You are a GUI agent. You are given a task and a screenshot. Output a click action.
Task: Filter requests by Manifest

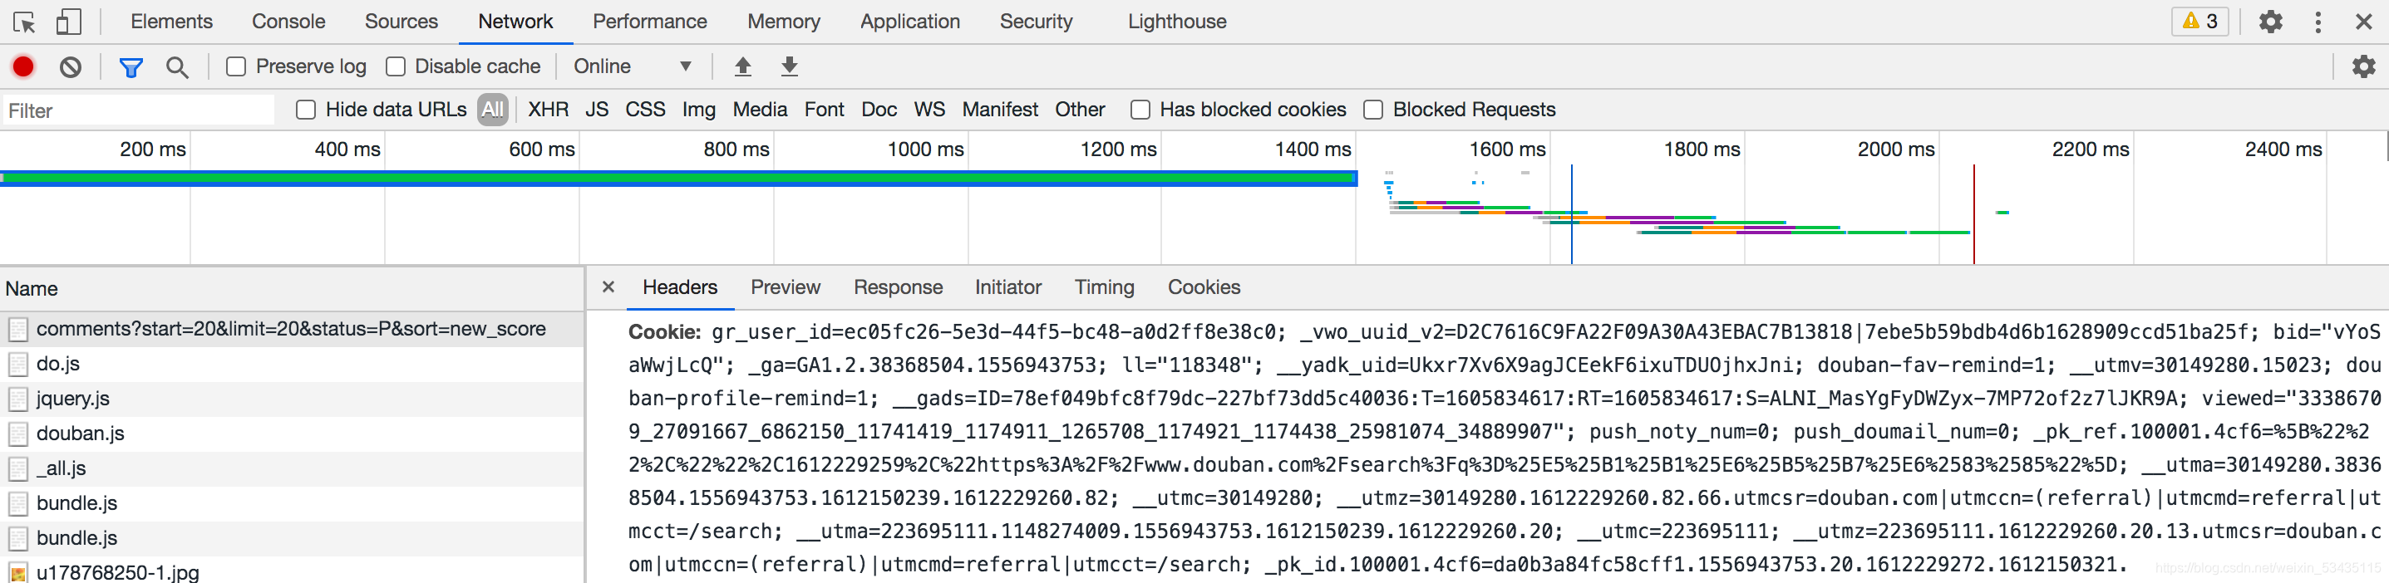pyautogui.click(x=1000, y=110)
